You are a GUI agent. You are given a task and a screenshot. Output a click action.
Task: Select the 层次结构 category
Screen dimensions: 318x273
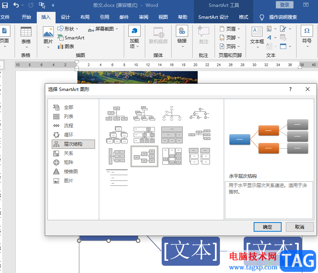coord(73,144)
